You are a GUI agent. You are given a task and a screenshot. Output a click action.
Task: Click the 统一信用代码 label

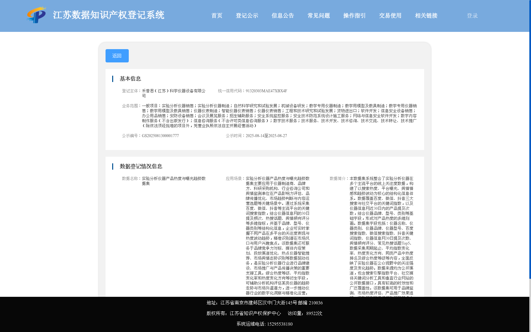[x=232, y=91]
